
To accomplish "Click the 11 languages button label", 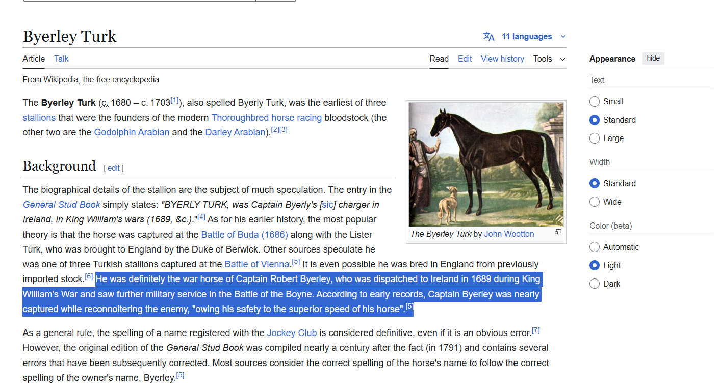I will (x=527, y=37).
